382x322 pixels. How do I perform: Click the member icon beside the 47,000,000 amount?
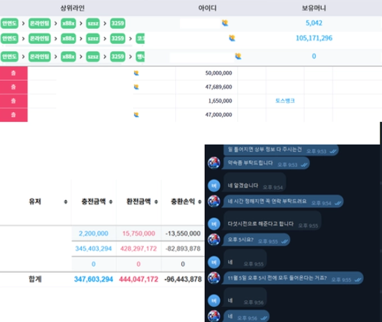[x=136, y=114]
